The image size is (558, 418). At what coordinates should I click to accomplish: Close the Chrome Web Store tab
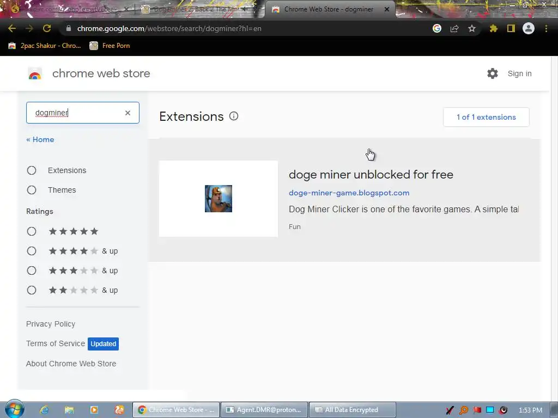pos(387,9)
